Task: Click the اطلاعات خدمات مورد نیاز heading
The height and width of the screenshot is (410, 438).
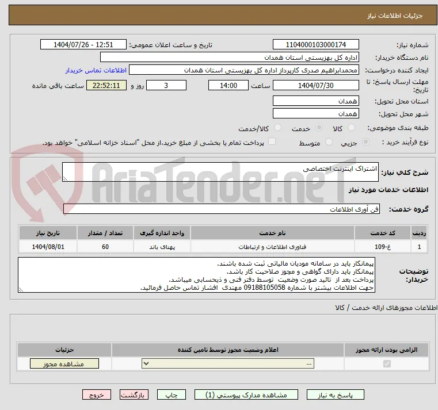Action: click(389, 190)
